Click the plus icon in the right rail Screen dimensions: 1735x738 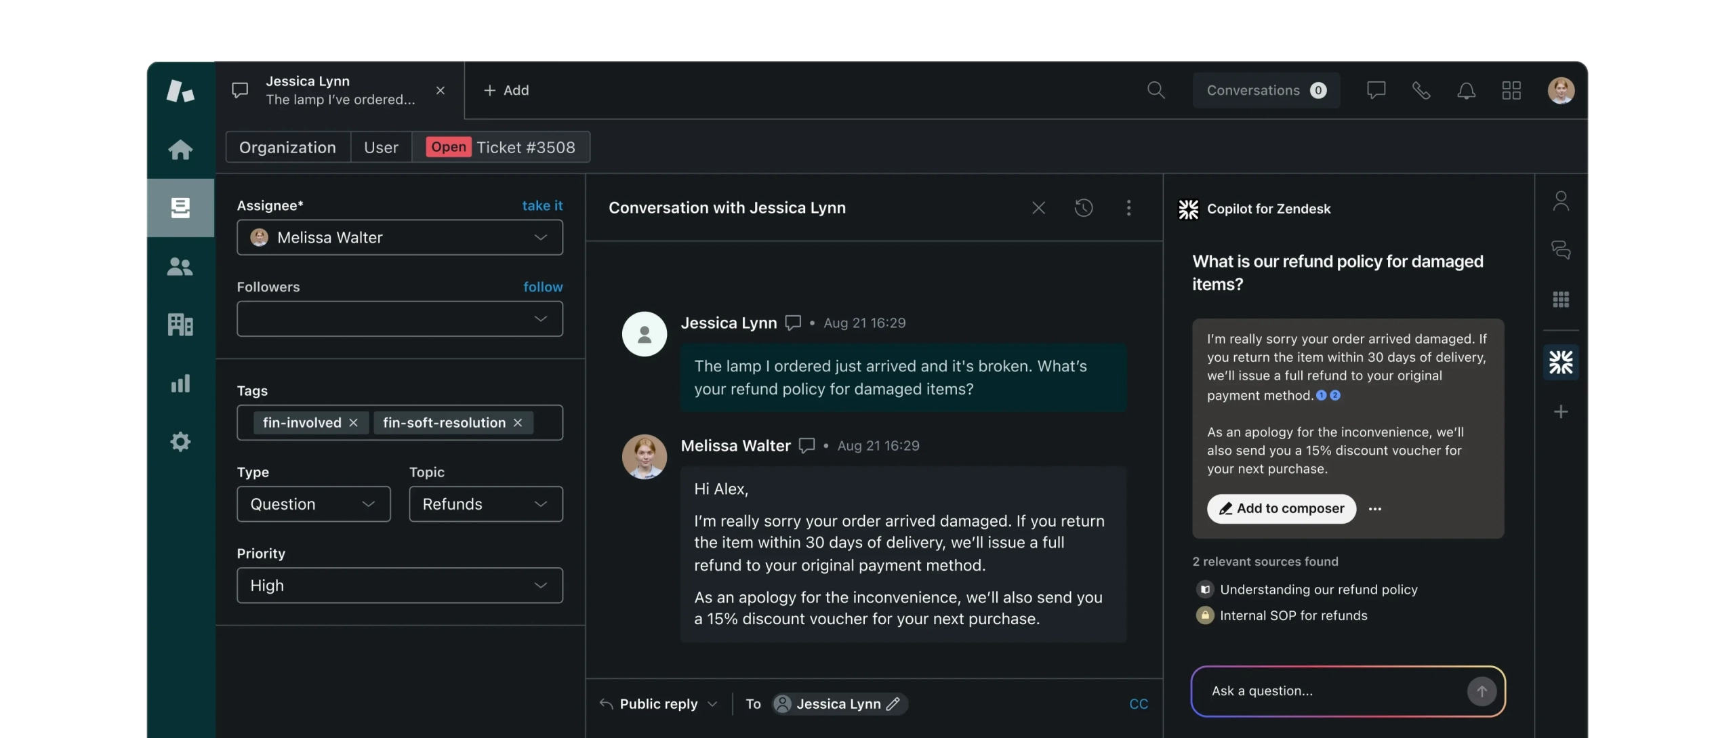coord(1561,411)
